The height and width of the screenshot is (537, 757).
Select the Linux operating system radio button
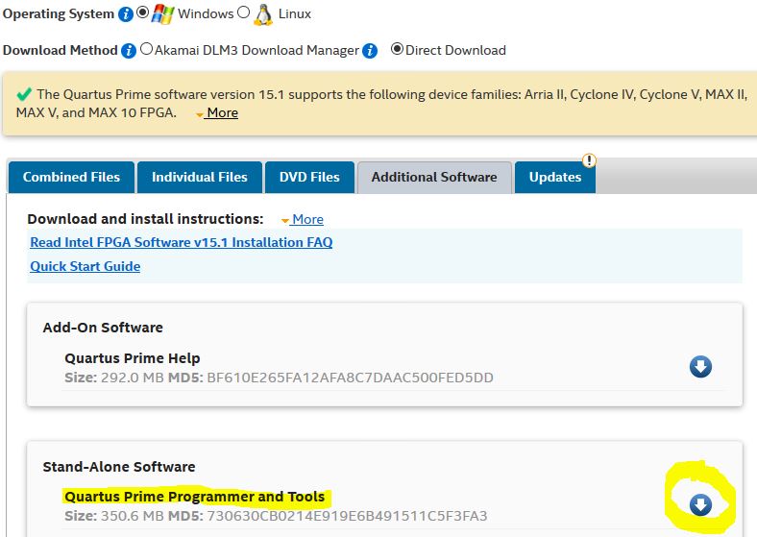(244, 12)
